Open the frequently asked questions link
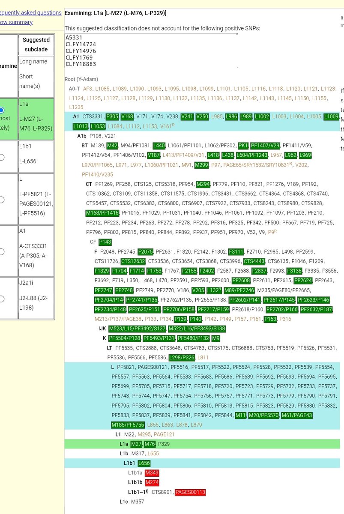 pyautogui.click(x=30, y=12)
